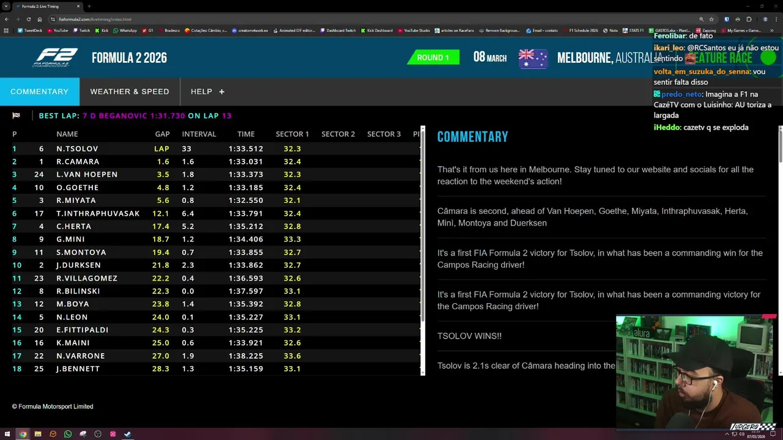Viewport: 783px width, 440px height.
Task: Click the Sector 1 column header
Action: click(292, 134)
